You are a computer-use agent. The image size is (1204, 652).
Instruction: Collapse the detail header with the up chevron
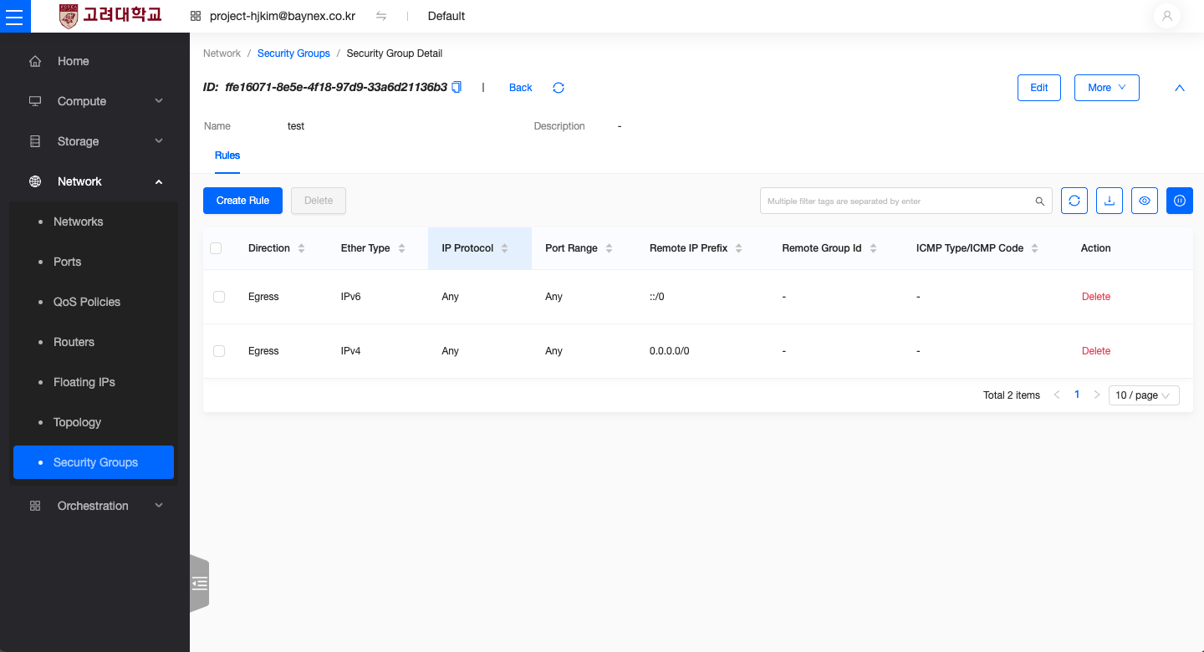[1180, 88]
